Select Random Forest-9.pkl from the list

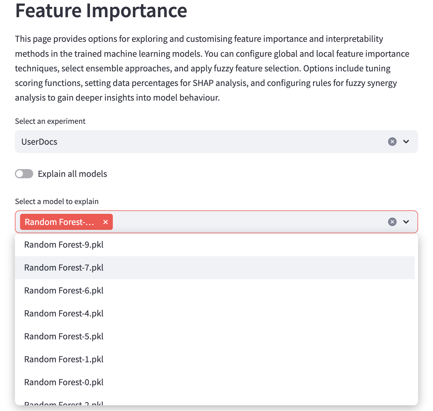(x=64, y=244)
